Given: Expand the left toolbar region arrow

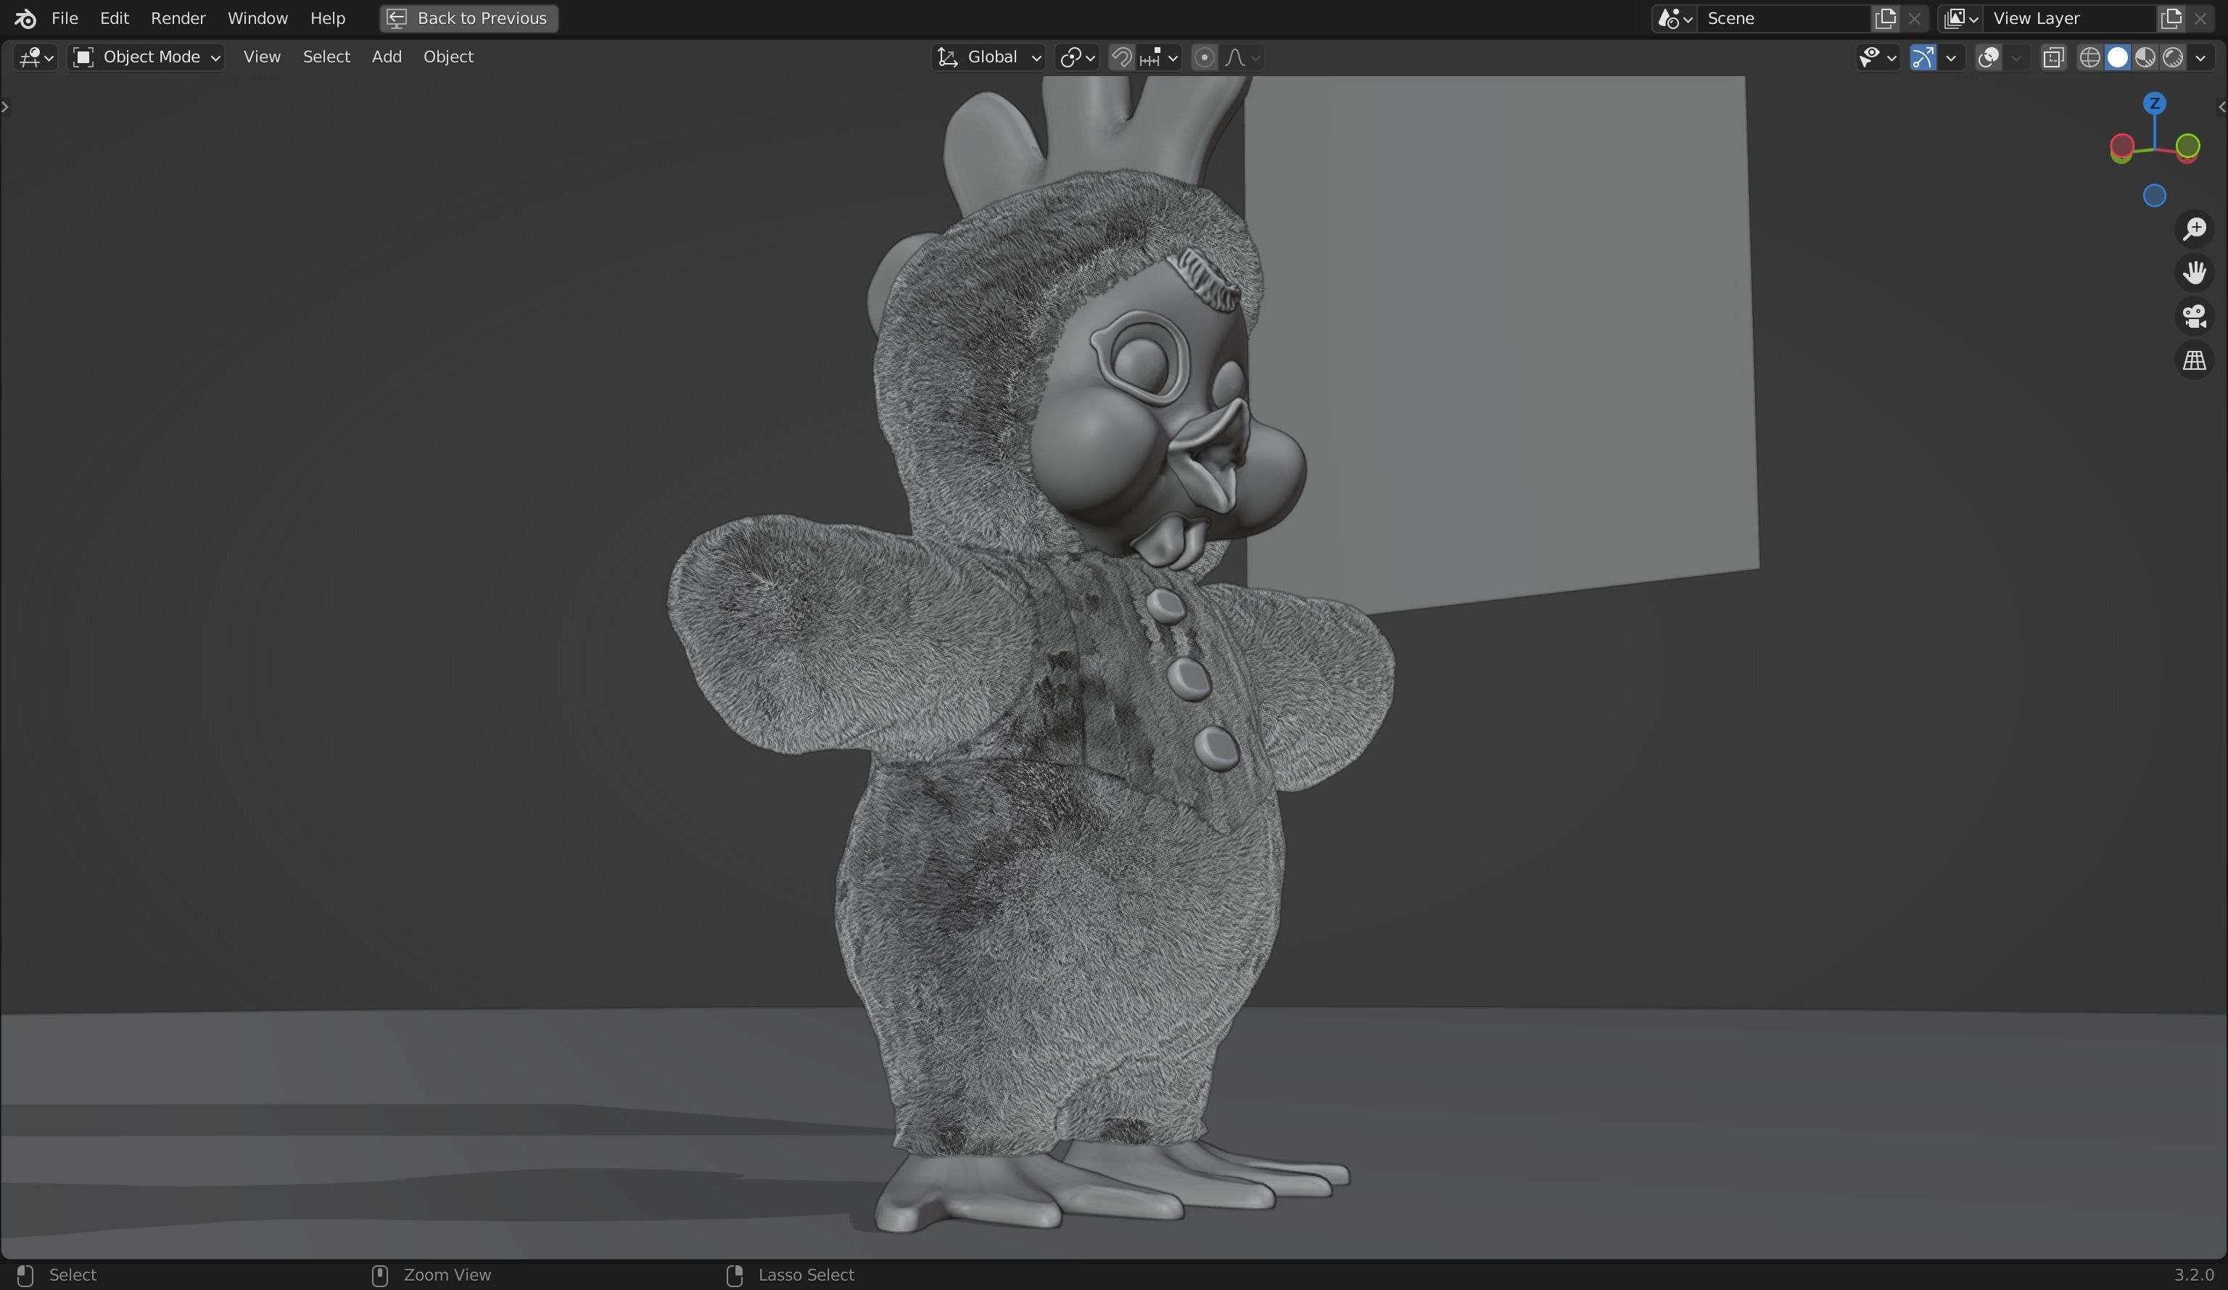Looking at the screenshot, I should click(x=5, y=107).
